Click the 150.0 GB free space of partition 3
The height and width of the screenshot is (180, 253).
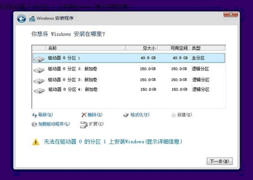179,80
